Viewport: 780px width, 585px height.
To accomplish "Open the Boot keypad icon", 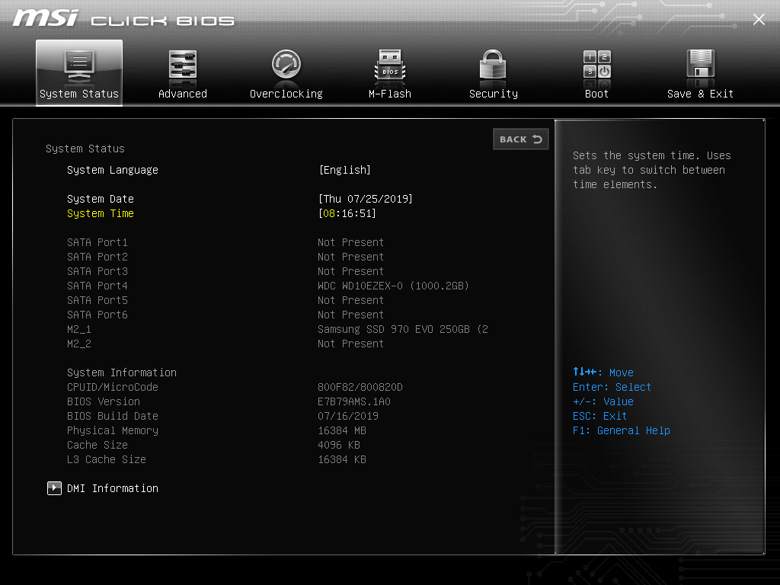I will point(597,64).
